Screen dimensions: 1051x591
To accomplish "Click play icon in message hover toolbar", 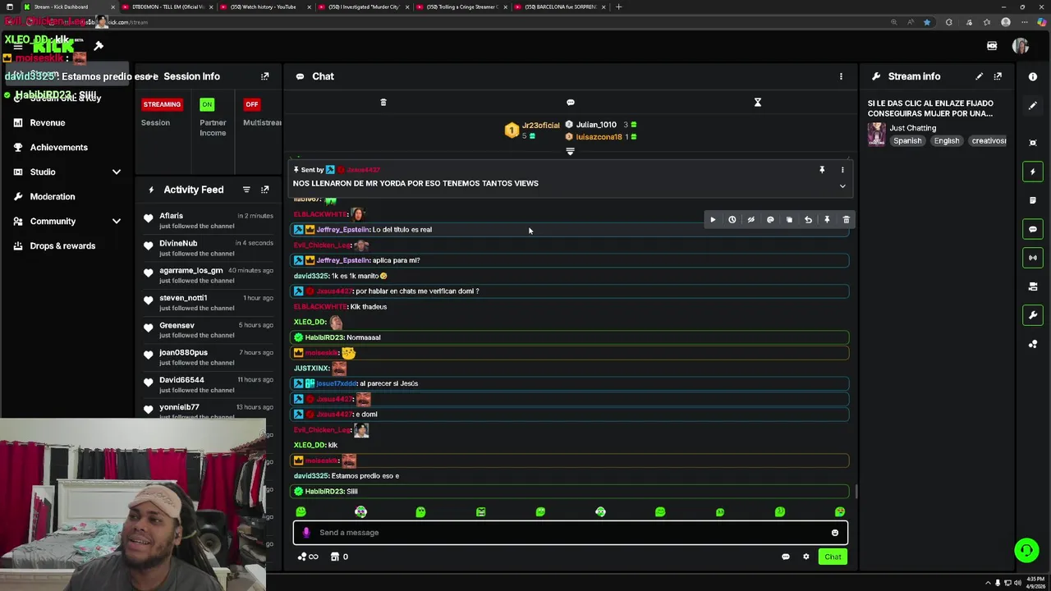I will pos(713,220).
